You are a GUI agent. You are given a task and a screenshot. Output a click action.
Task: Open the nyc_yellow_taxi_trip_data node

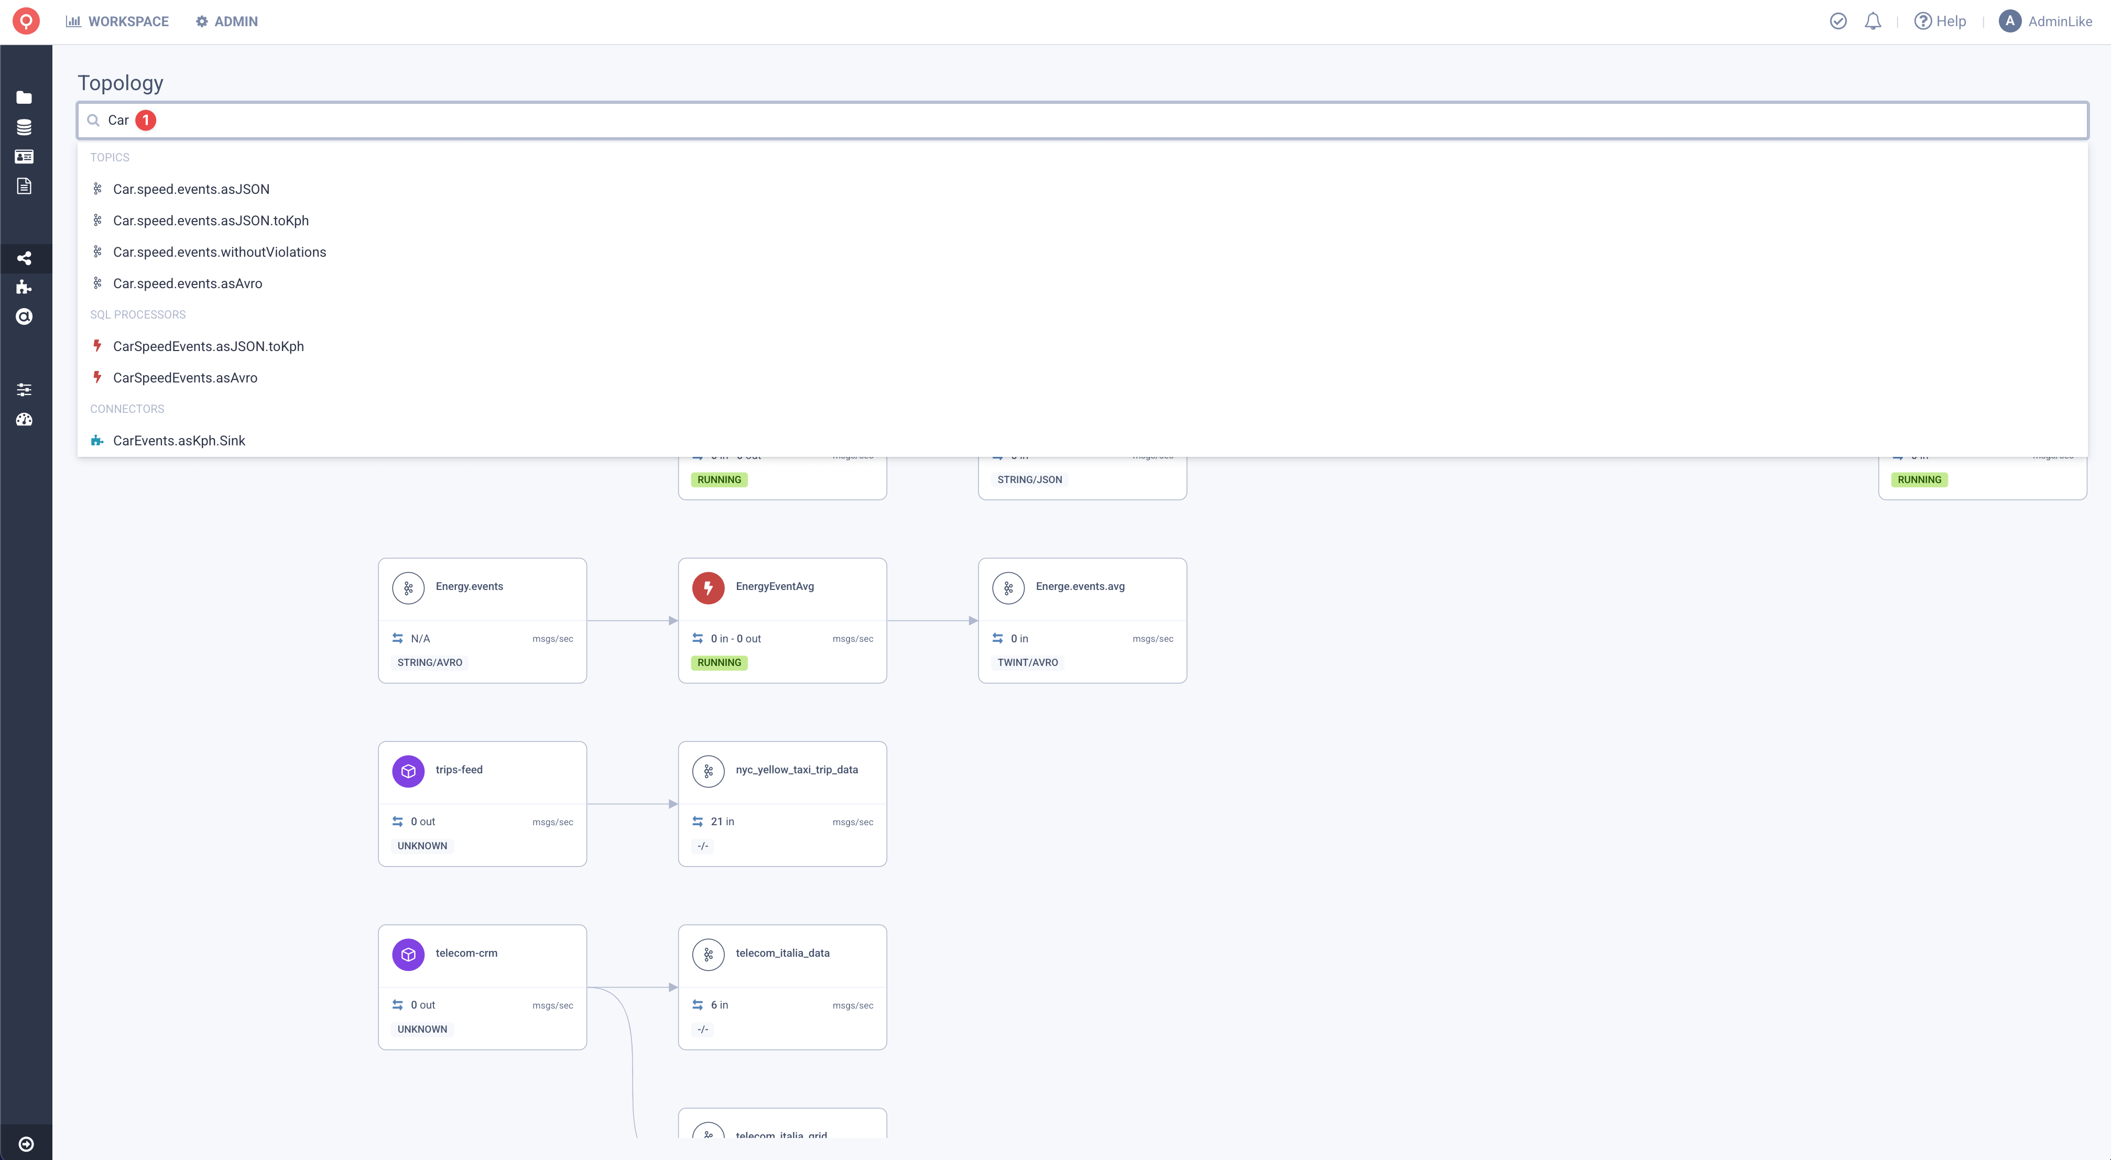(x=782, y=804)
